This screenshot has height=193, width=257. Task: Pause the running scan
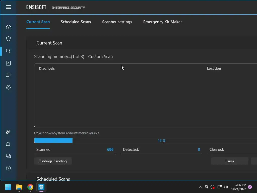(x=230, y=161)
